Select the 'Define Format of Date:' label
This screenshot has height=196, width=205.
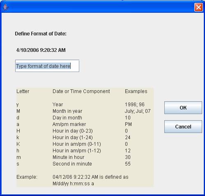click(41, 34)
